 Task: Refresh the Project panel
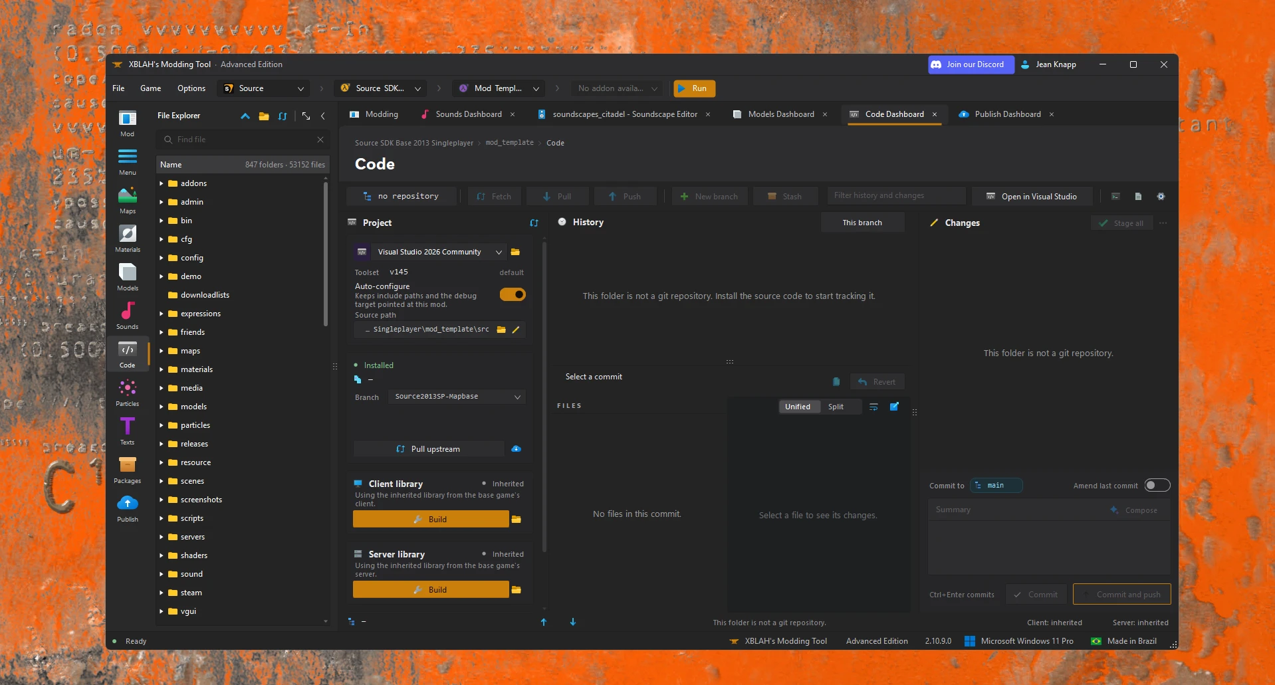tap(534, 223)
